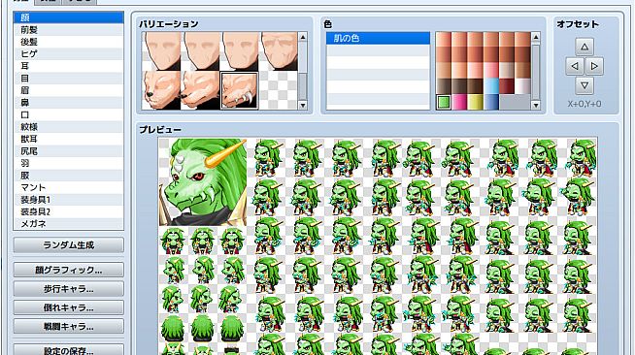
Task: Select 目 in the parts list
Action: click(68, 78)
